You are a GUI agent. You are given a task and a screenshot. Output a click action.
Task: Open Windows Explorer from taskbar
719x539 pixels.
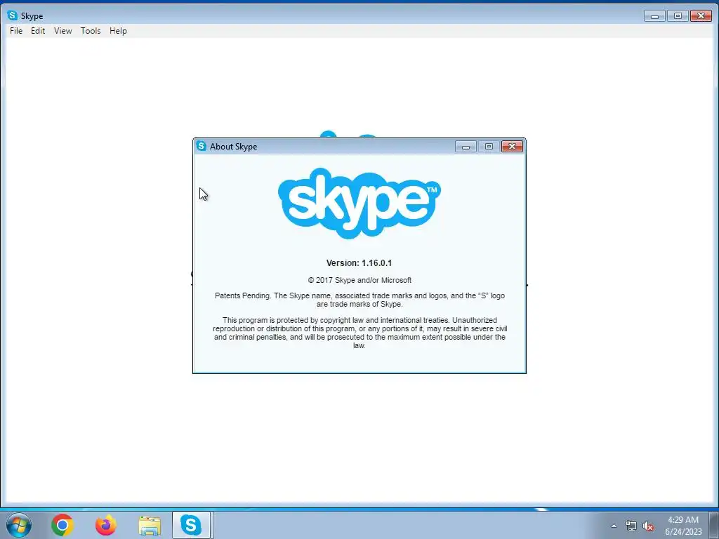pyautogui.click(x=150, y=526)
